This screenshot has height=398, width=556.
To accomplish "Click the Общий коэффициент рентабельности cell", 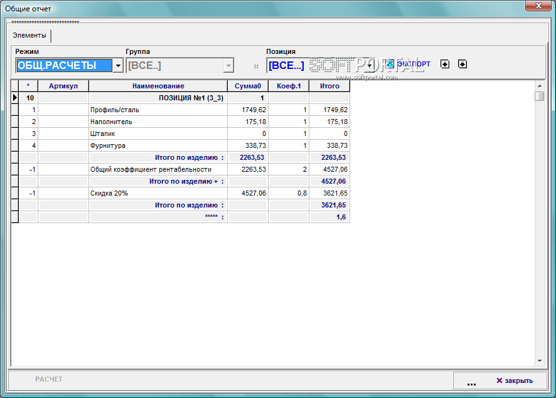I will [158, 169].
